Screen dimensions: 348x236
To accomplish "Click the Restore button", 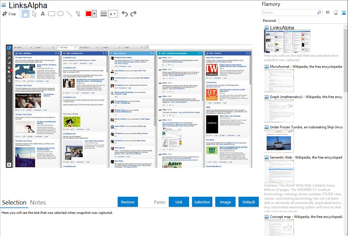I will point(128,202).
